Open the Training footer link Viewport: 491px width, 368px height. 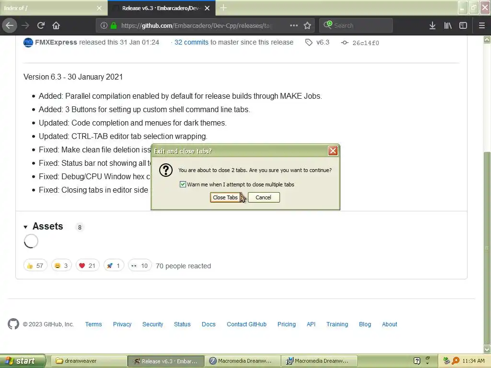tap(337, 324)
